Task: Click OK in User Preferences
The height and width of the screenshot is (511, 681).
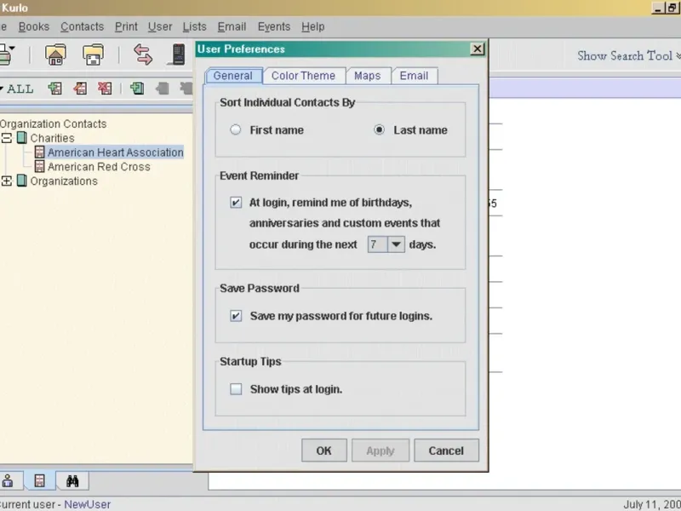Action: [324, 451]
